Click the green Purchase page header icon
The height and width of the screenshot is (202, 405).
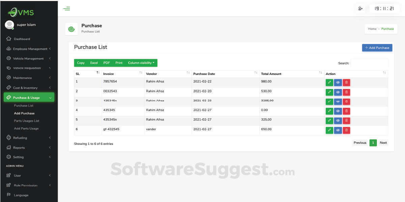(71, 29)
